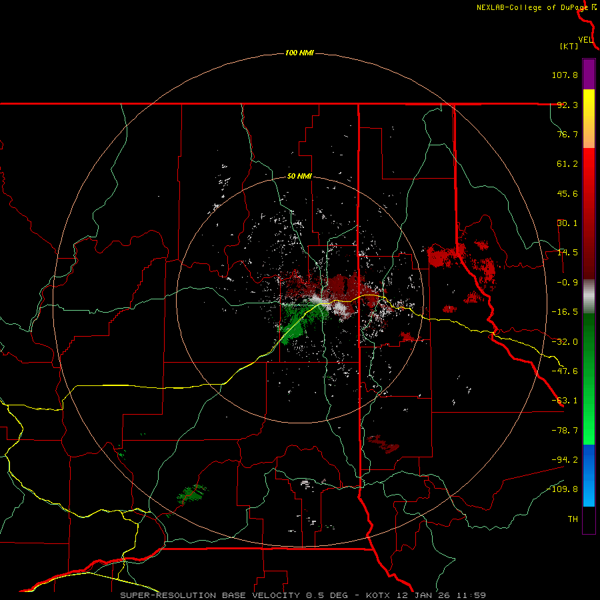Viewport: 600px width, 600px height.
Task: Pick the gray near-zero color bar segment
Action: coord(589,297)
